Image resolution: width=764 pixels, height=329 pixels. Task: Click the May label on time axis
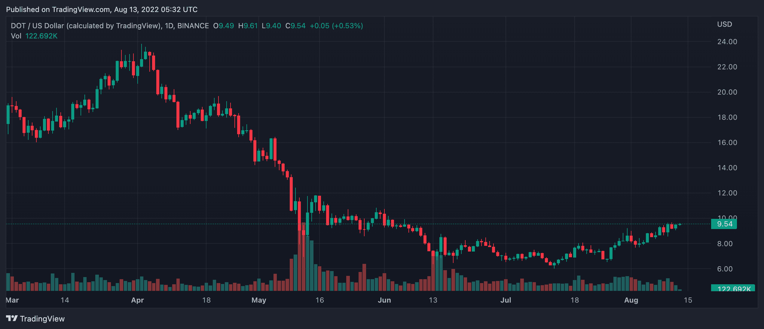pos(259,300)
